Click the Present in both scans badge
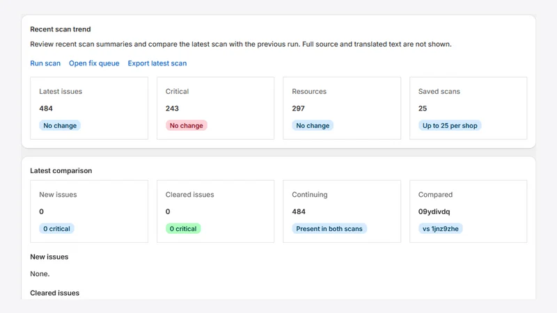This screenshot has width=557, height=313. [x=329, y=229]
